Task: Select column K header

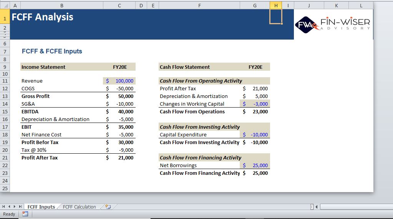Action: pyautogui.click(x=337, y=5)
